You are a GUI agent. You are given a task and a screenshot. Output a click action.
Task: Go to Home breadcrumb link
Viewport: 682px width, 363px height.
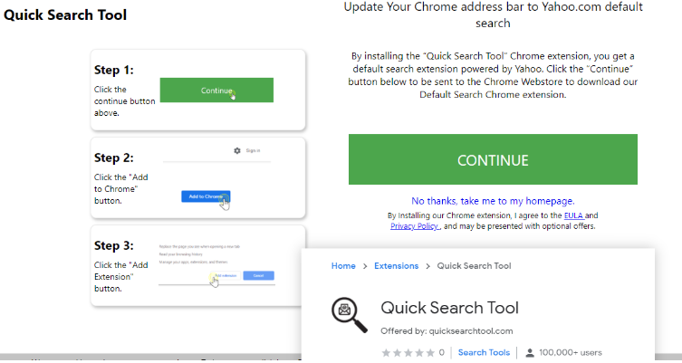[x=343, y=265]
